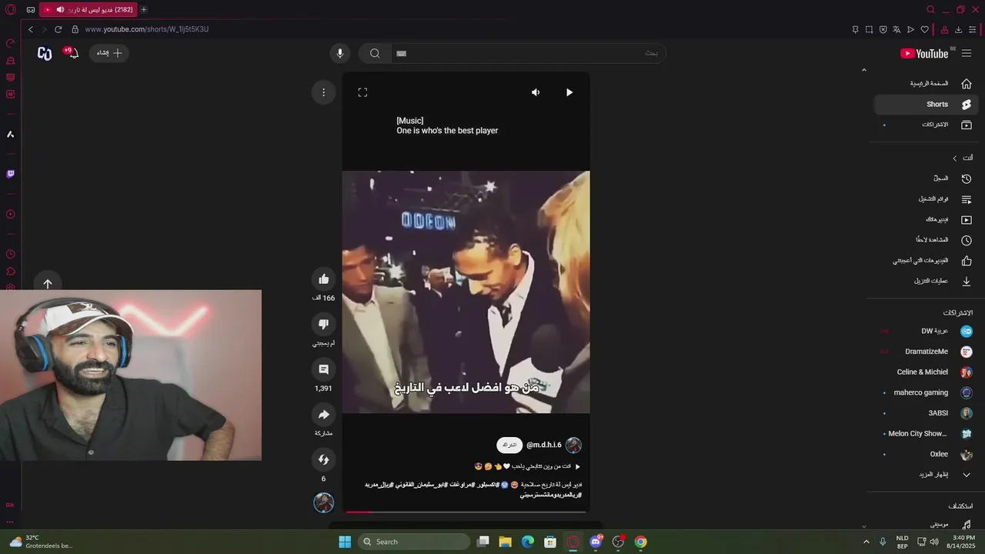Open m.d.h.i.6 channel avatar
The image size is (985, 554).
tap(573, 445)
